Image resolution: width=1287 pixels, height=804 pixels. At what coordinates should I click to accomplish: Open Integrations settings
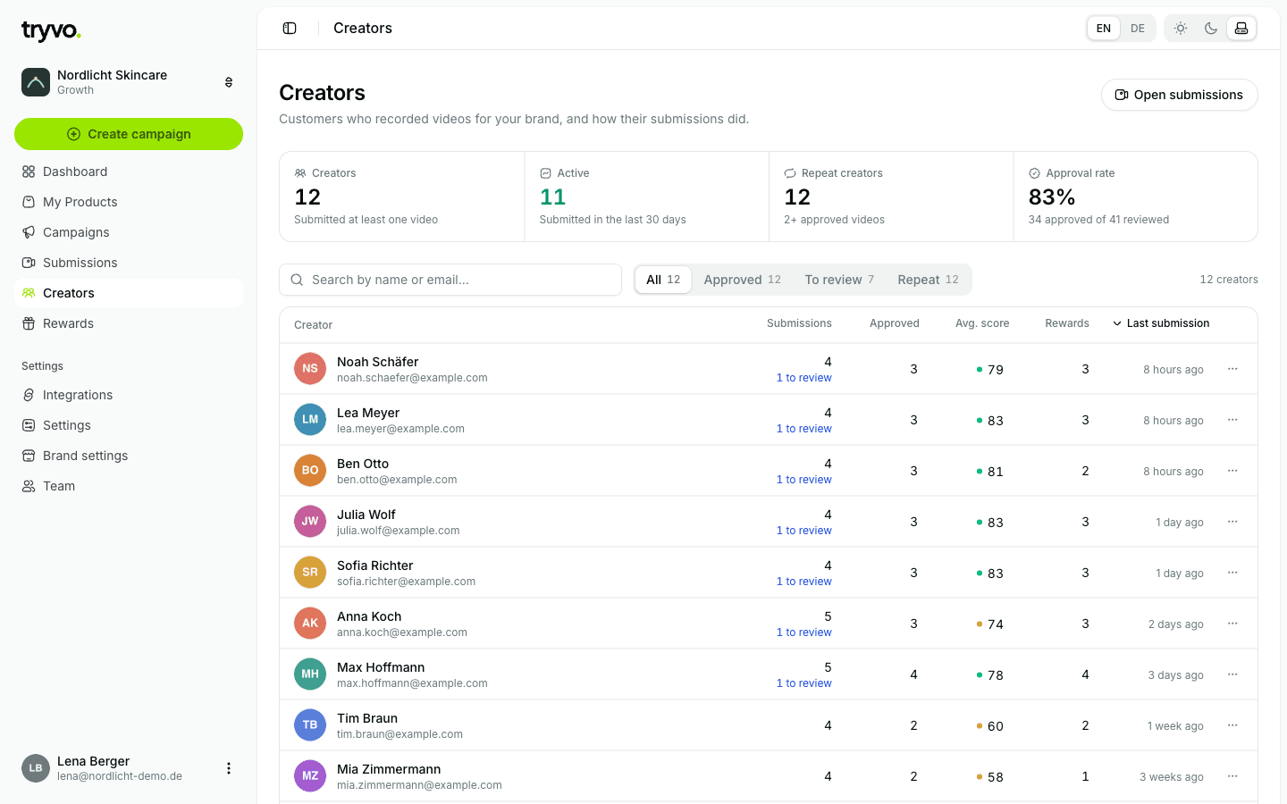[129, 395]
